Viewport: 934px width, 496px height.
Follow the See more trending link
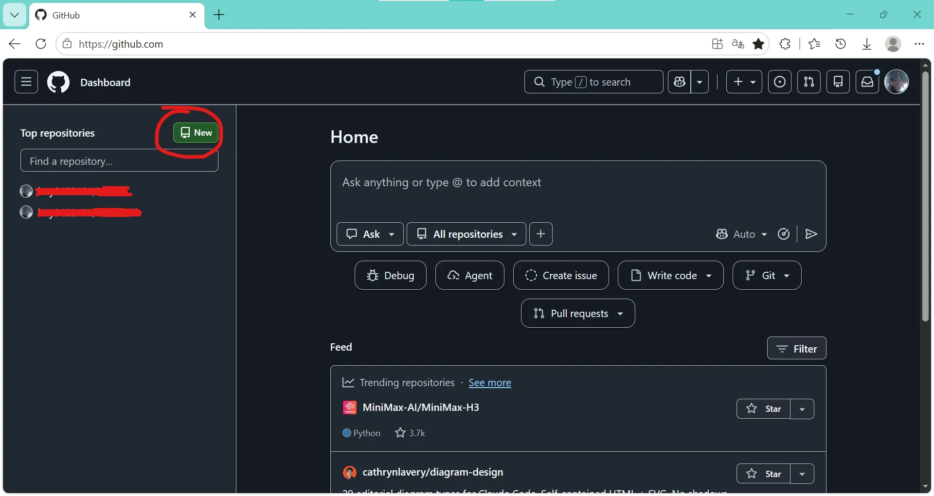(489, 383)
